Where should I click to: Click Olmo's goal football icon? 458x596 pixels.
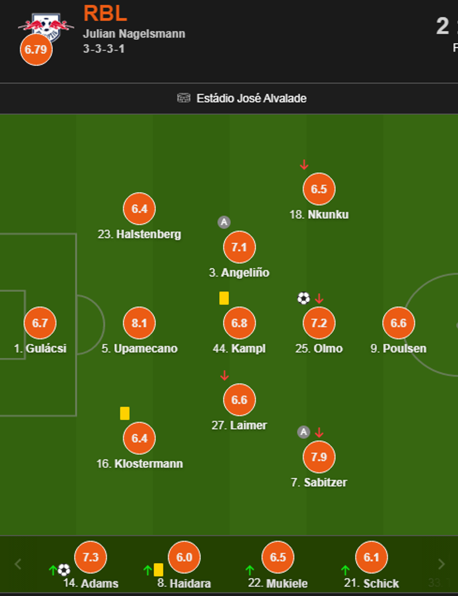303,298
